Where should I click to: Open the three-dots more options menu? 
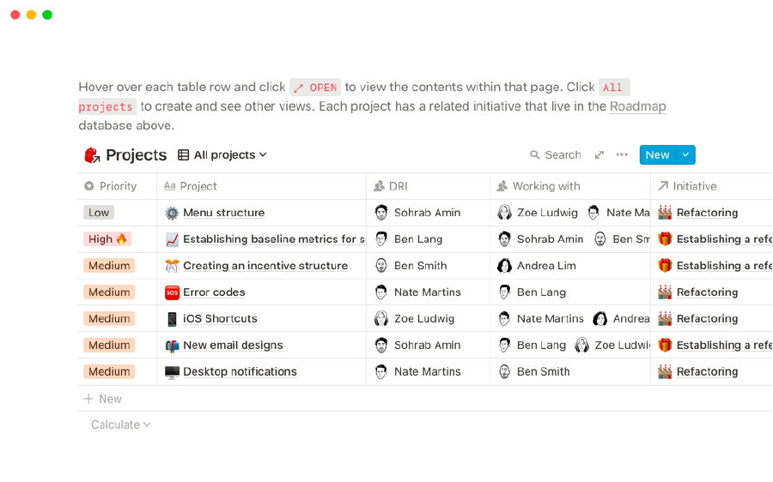[622, 154]
